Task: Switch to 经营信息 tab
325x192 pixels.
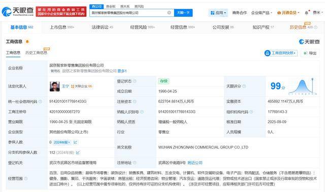Action: (x=183, y=27)
